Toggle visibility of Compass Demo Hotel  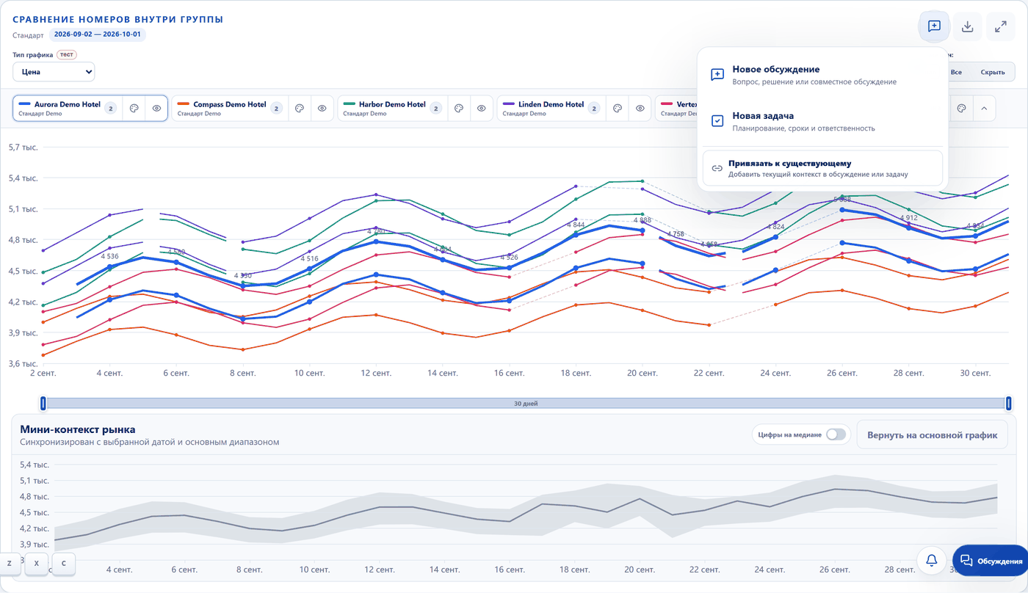click(322, 109)
